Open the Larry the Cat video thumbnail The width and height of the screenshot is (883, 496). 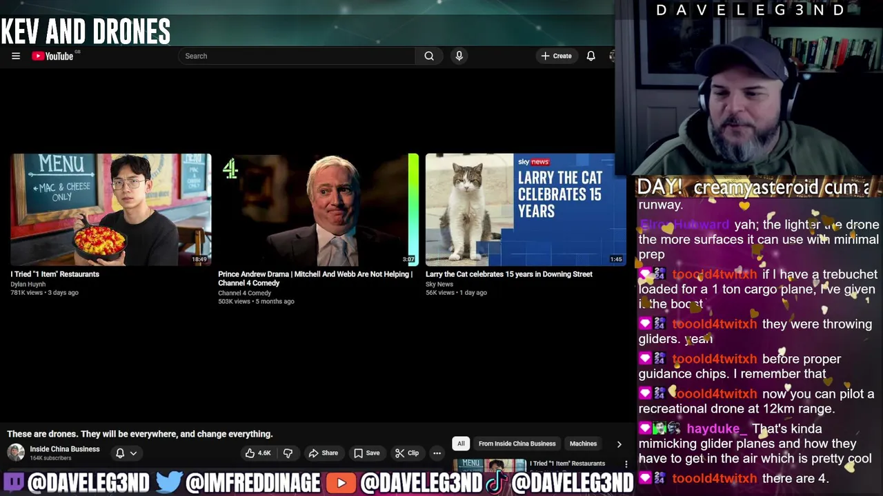click(x=526, y=209)
